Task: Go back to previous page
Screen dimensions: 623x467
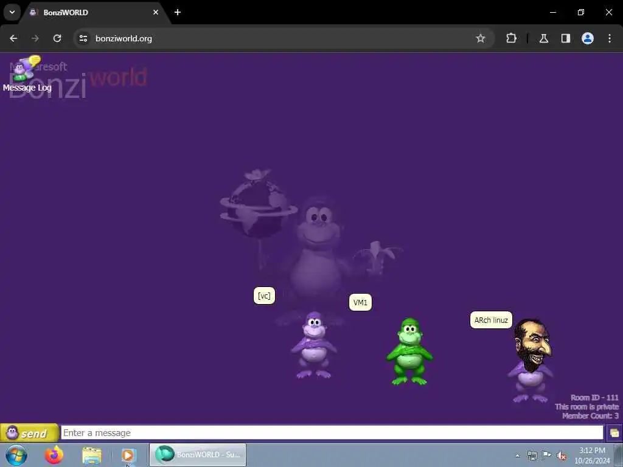Action: click(13, 38)
